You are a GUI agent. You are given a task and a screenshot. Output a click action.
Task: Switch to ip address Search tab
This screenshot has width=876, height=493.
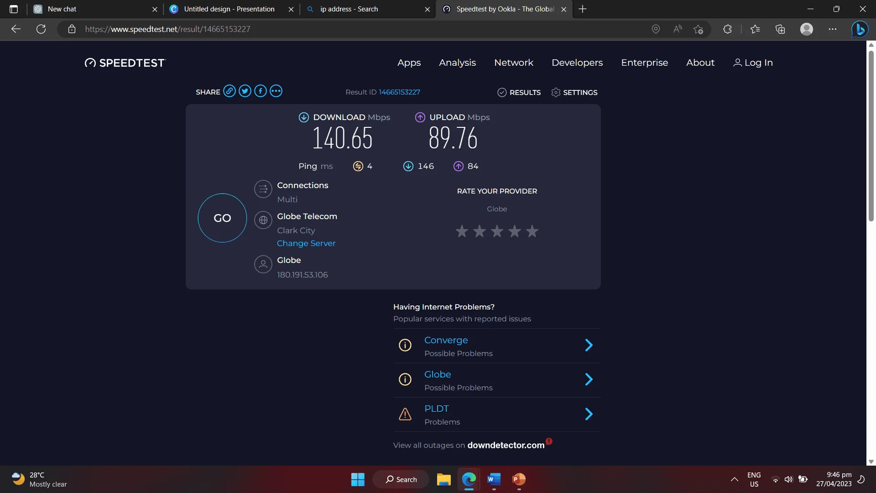[368, 9]
